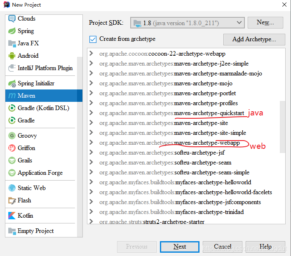Image resolution: width=291 pixels, height=256 pixels.
Task: Click the Spring Initializr icon
Action: (x=12, y=84)
